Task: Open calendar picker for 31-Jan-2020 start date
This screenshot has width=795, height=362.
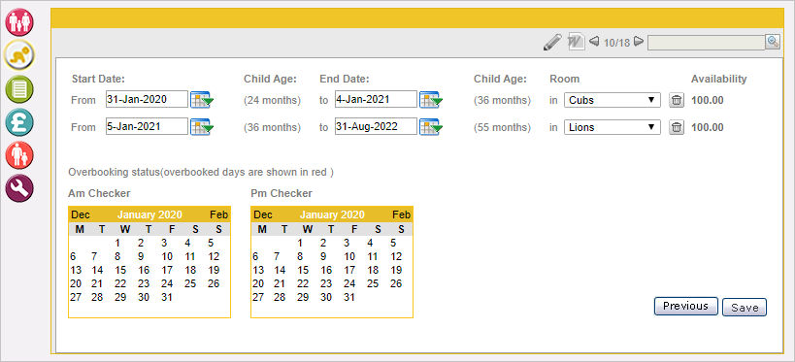Action: click(202, 100)
